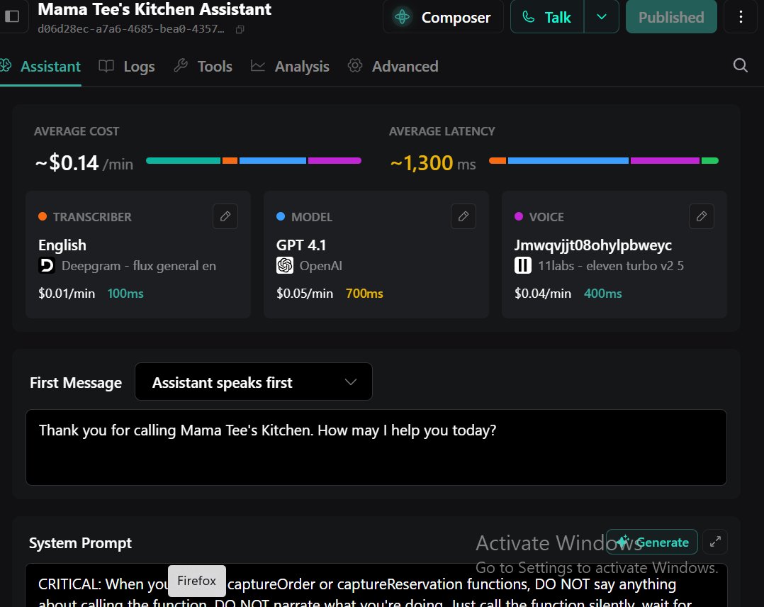764x607 pixels.
Task: Switch to the Logs tab
Action: [x=127, y=67]
